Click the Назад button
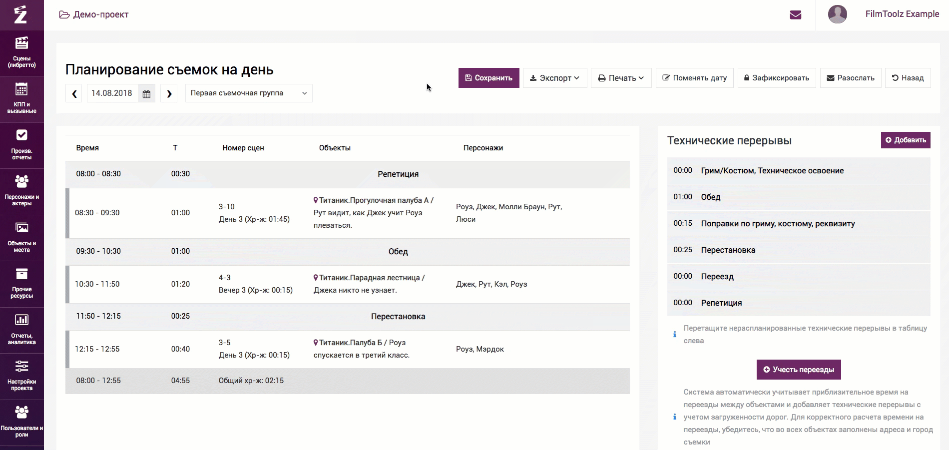This screenshot has width=949, height=450. pyautogui.click(x=908, y=78)
